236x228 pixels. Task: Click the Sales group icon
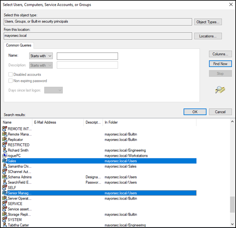5,161
